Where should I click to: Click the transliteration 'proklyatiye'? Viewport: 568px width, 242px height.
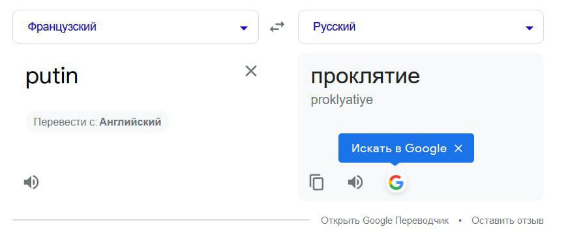click(342, 100)
